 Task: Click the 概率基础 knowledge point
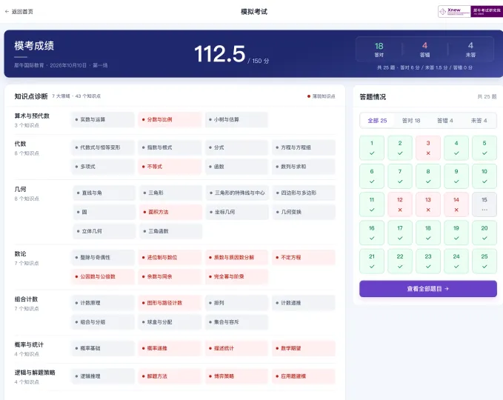103,348
